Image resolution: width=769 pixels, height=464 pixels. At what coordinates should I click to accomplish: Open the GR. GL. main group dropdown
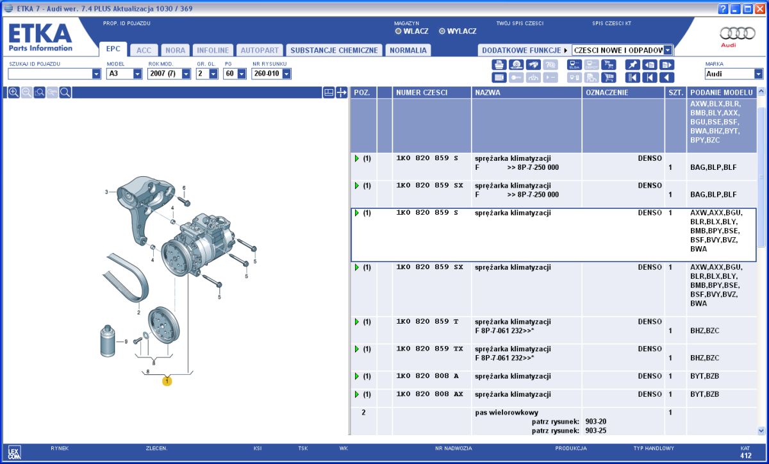(213, 74)
